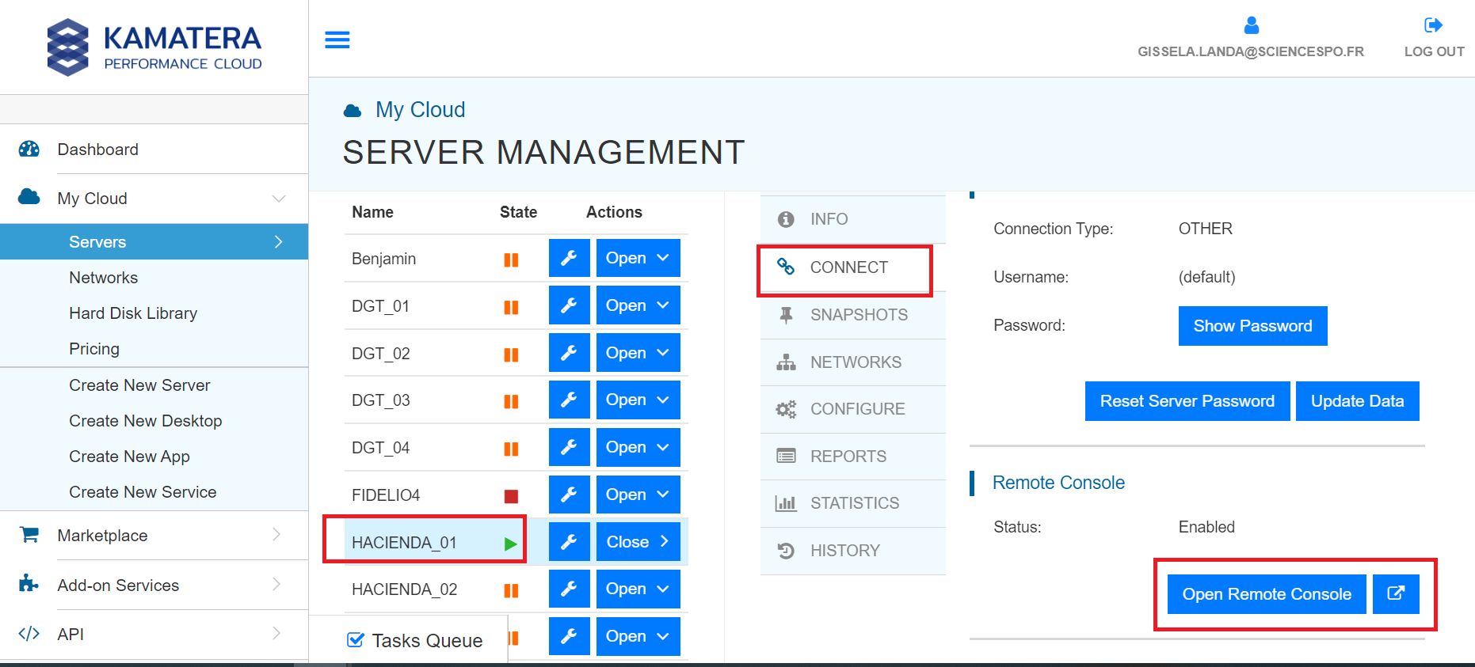Click the green running icon for HACIENDA_01
The height and width of the screenshot is (667, 1475).
point(511,544)
